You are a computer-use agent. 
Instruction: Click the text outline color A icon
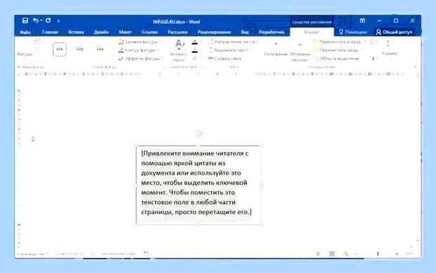pyautogui.click(x=195, y=51)
